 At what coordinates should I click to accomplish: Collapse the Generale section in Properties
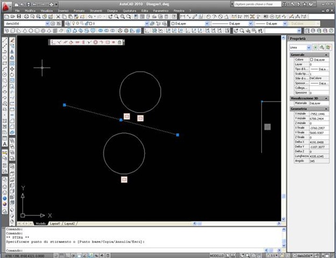tap(326, 55)
